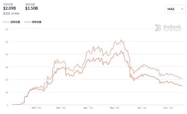Image resolution: width=187 pixels, height=114 pixels.
Task: Click the 重复率 underlined label
Action: 7,14
